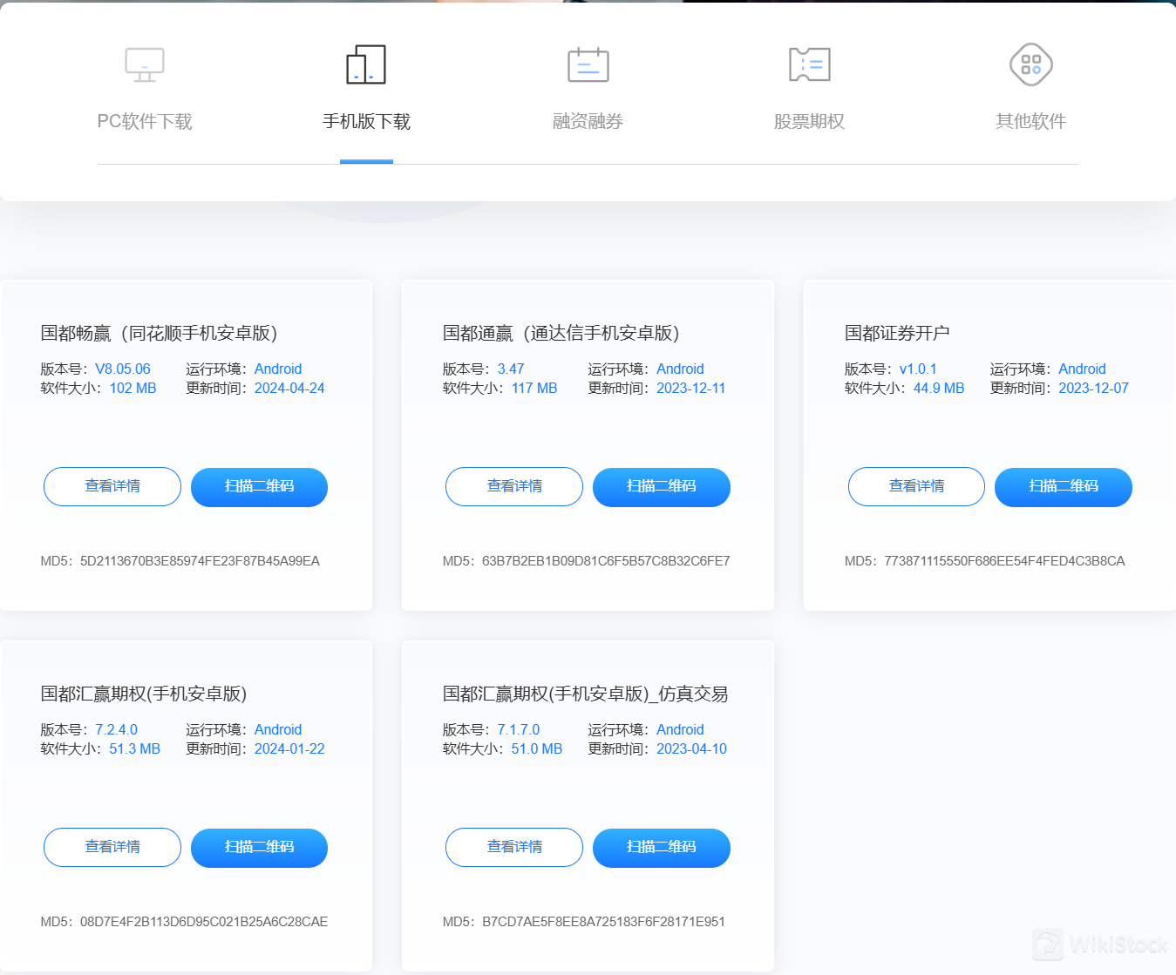Screen dimensions: 1176x975
Task: Scan QR code for 国都通赢 通达信手机安卓版
Action: [662, 487]
